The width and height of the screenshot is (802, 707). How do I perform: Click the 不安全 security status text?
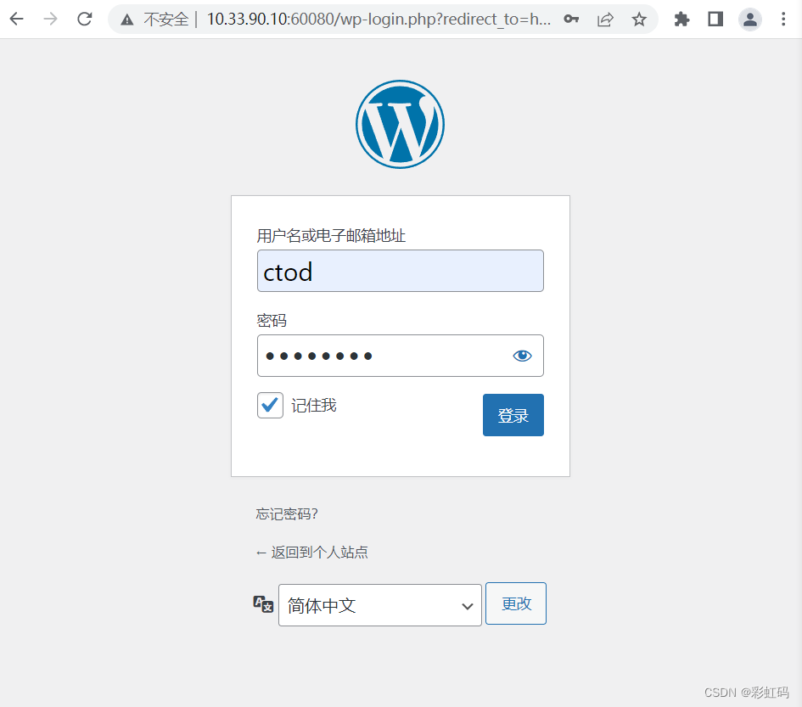pyautogui.click(x=166, y=20)
